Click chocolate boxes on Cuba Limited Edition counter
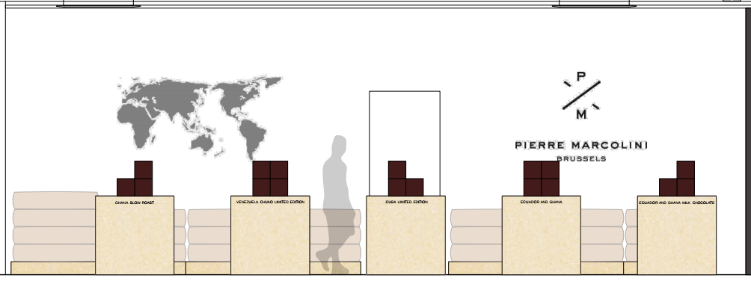This screenshot has width=751, height=281. pos(405,178)
